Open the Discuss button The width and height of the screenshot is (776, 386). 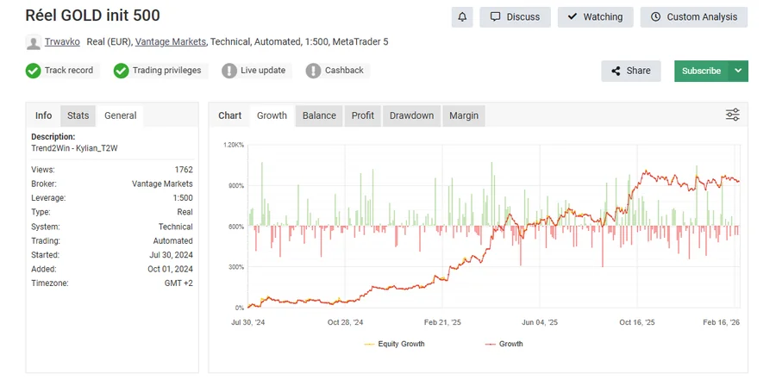click(516, 17)
